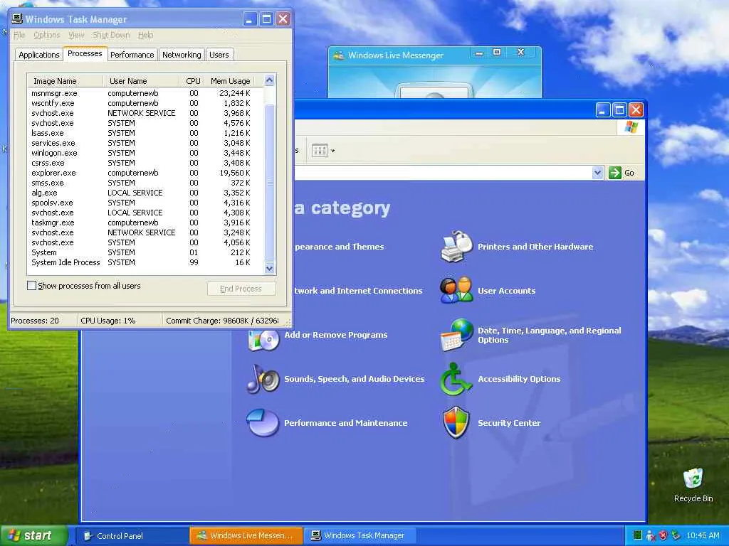Click the Start button
This screenshot has height=546, width=729.
(x=33, y=535)
